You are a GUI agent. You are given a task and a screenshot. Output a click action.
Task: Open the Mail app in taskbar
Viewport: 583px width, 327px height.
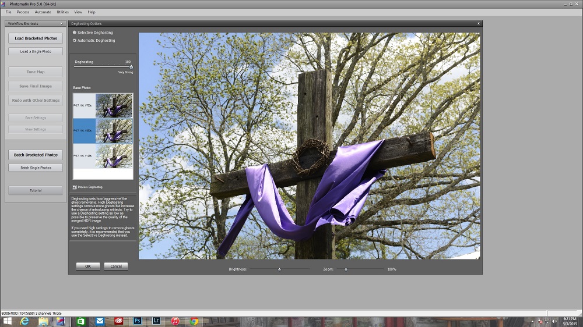tap(100, 321)
